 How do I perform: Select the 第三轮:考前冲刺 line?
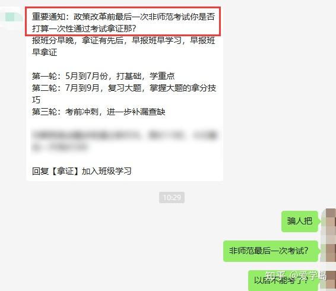click(99, 112)
